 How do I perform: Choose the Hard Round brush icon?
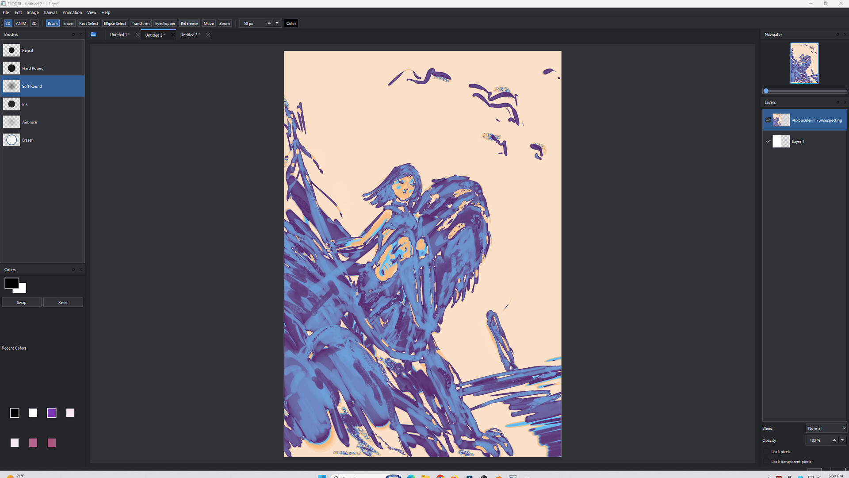(x=11, y=68)
